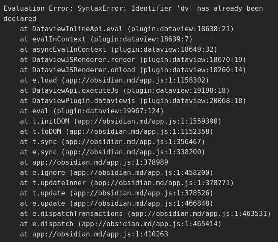Click the word 'declared' on second line
The height and width of the screenshot is (242, 278).
[20, 19]
